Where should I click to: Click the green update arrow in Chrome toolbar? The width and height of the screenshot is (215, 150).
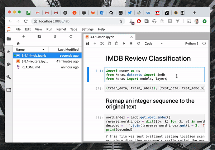(x=205, y=21)
